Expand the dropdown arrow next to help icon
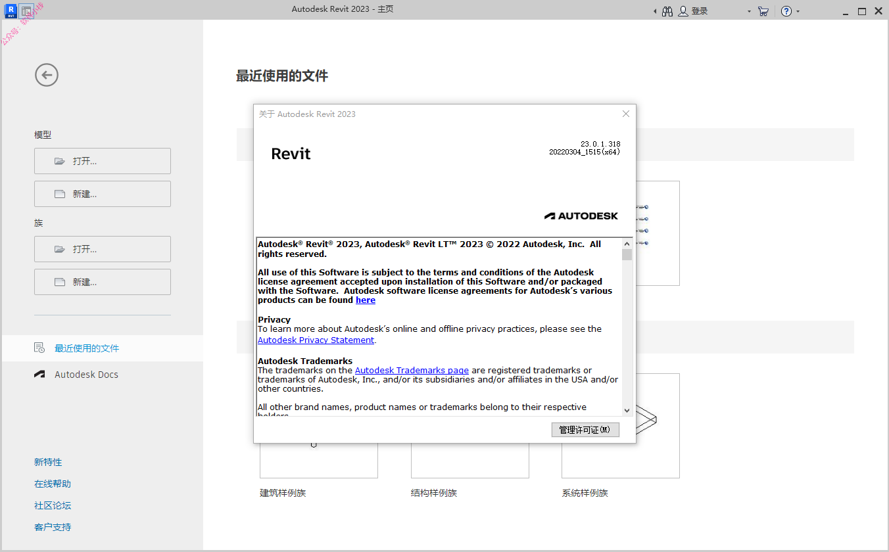889x552 pixels. [x=798, y=11]
